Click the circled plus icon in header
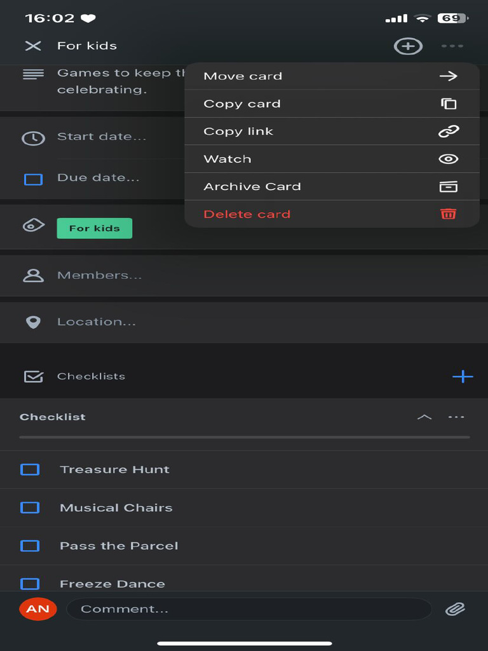Viewport: 488px width, 651px height. point(408,46)
